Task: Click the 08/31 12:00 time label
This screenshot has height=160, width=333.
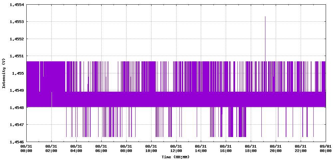Action: point(176,148)
